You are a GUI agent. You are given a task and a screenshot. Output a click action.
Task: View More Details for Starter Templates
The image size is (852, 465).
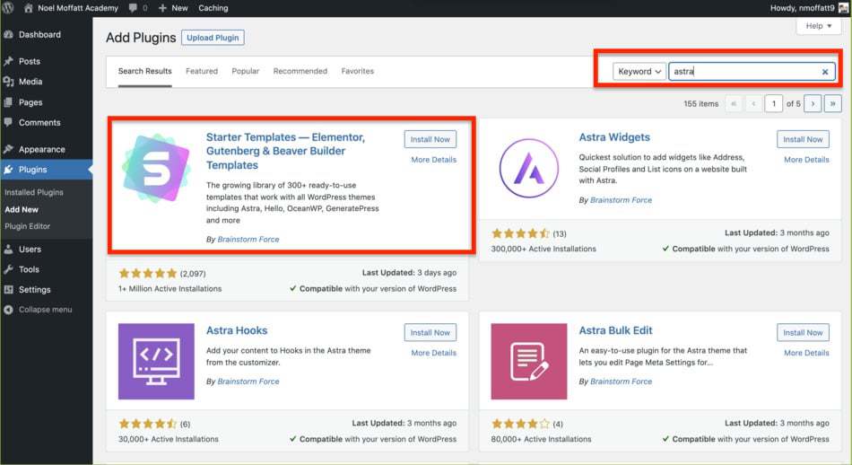(x=433, y=160)
